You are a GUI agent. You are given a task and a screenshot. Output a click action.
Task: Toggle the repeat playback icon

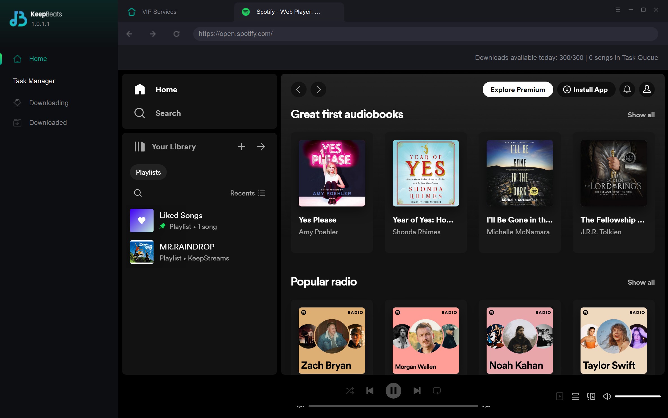point(437,390)
